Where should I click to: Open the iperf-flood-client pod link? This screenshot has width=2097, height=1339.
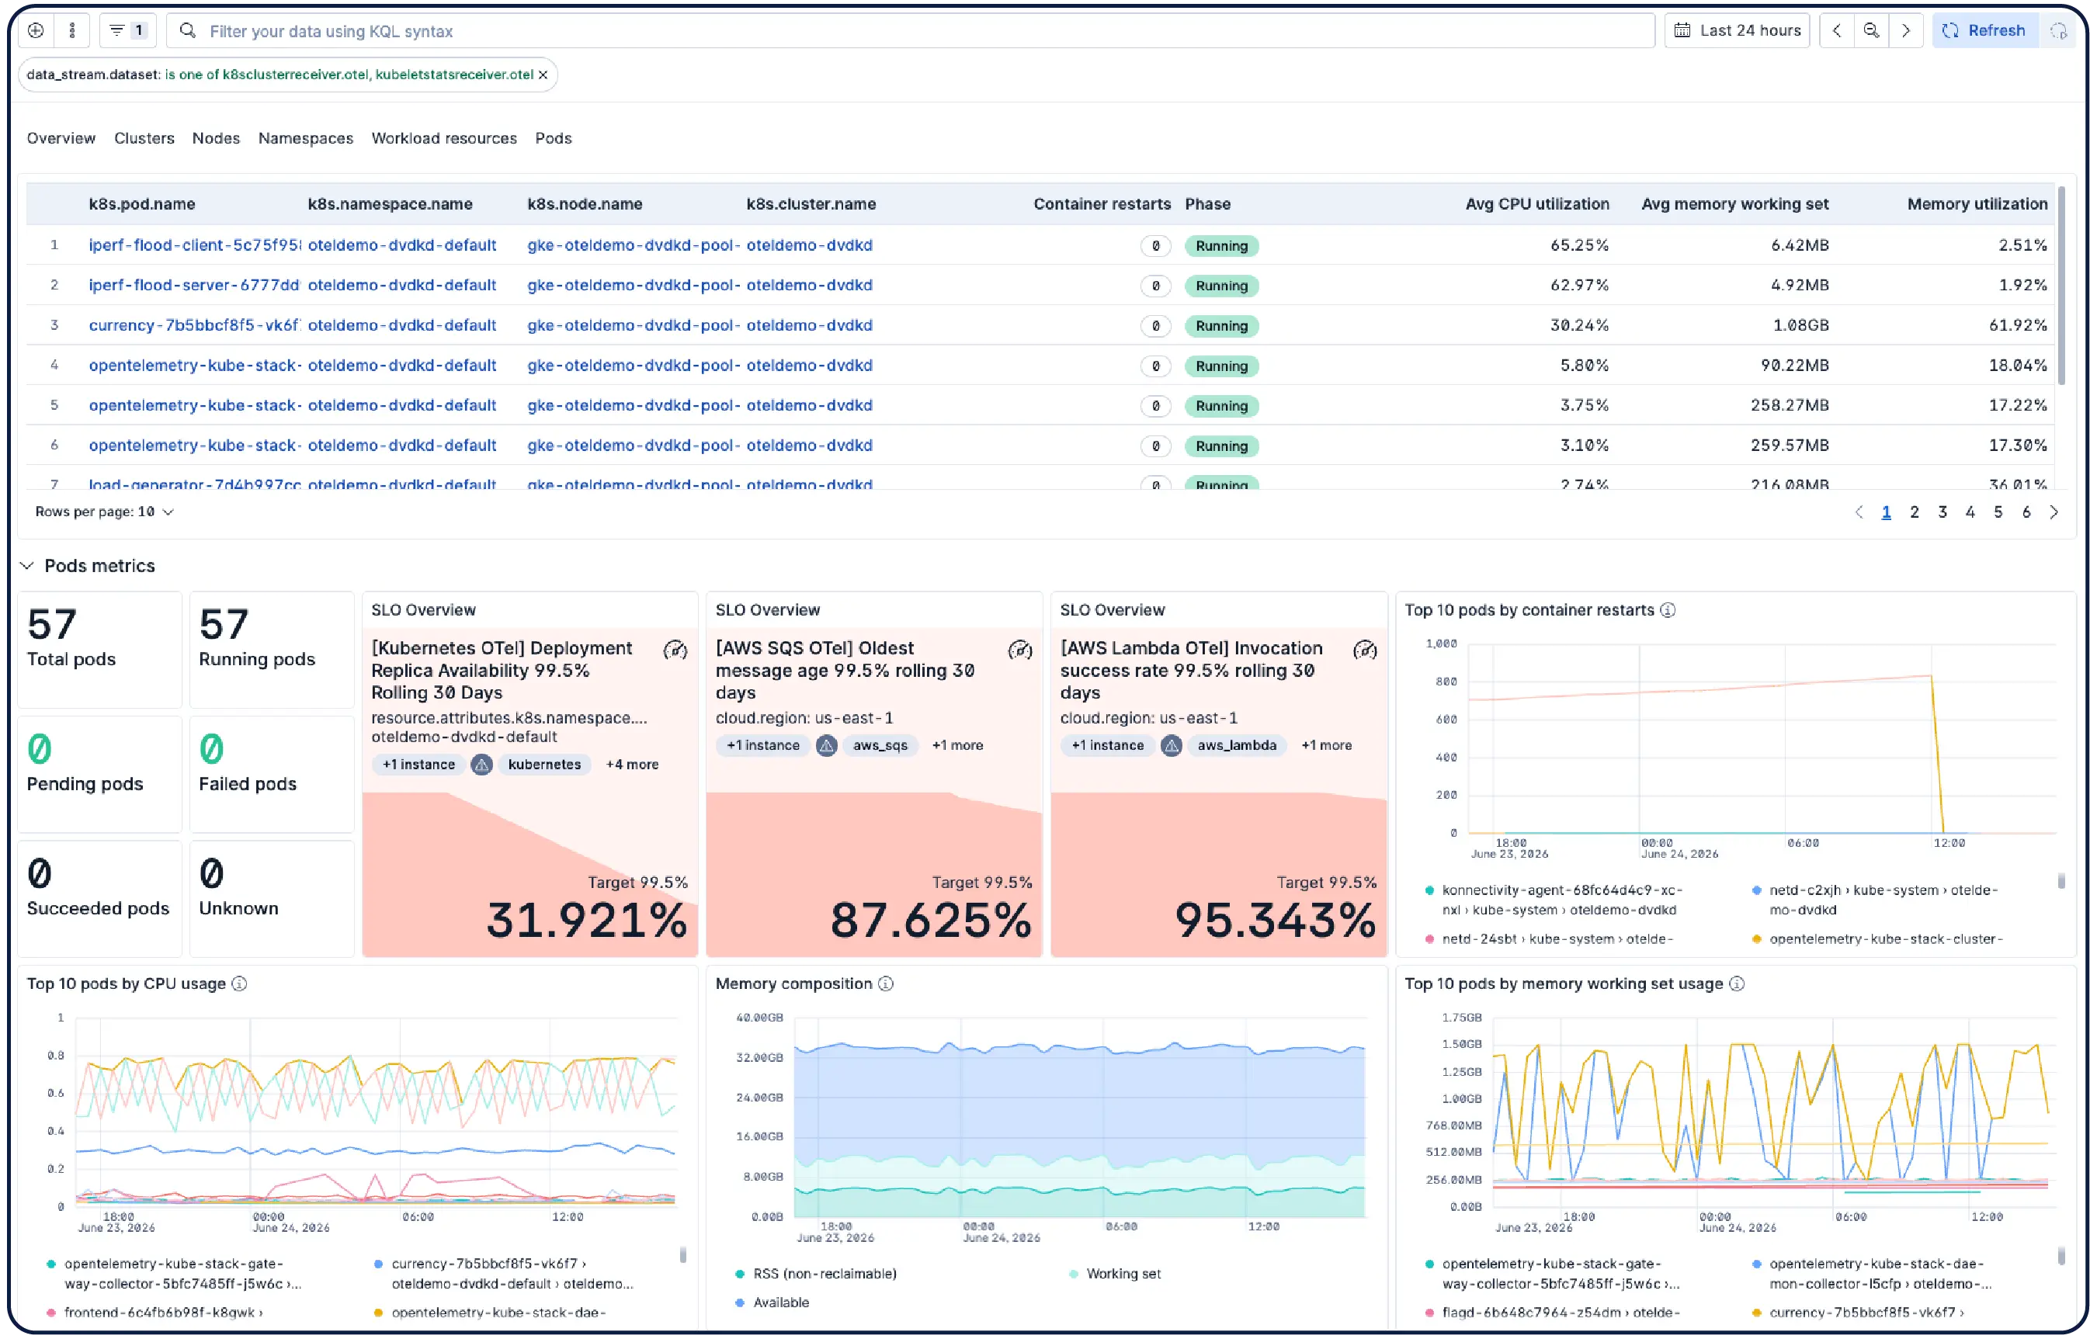[x=194, y=245]
